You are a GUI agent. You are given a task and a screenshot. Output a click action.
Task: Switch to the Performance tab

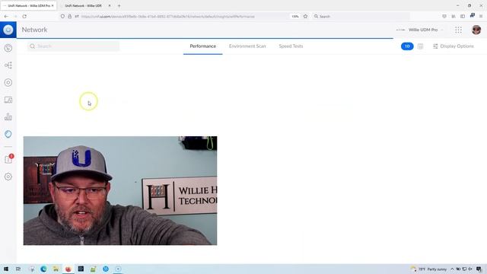coord(203,46)
